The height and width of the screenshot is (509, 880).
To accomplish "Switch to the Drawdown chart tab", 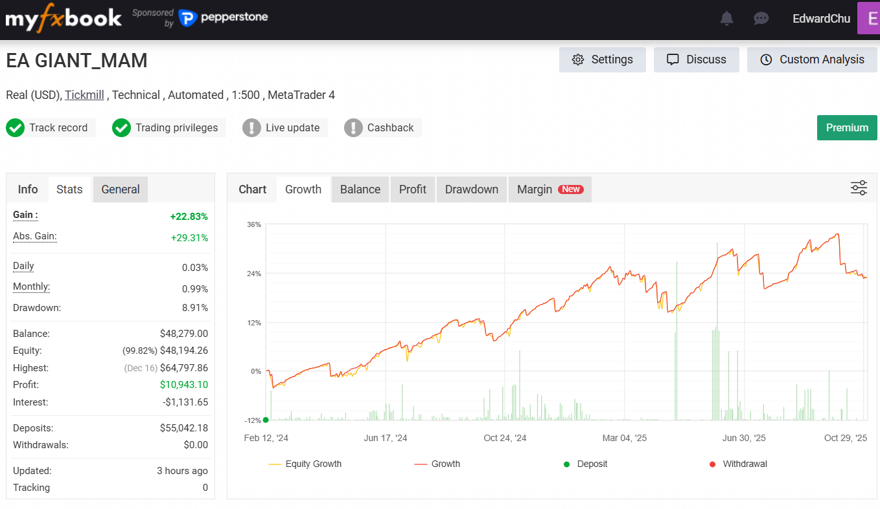I will pyautogui.click(x=471, y=190).
